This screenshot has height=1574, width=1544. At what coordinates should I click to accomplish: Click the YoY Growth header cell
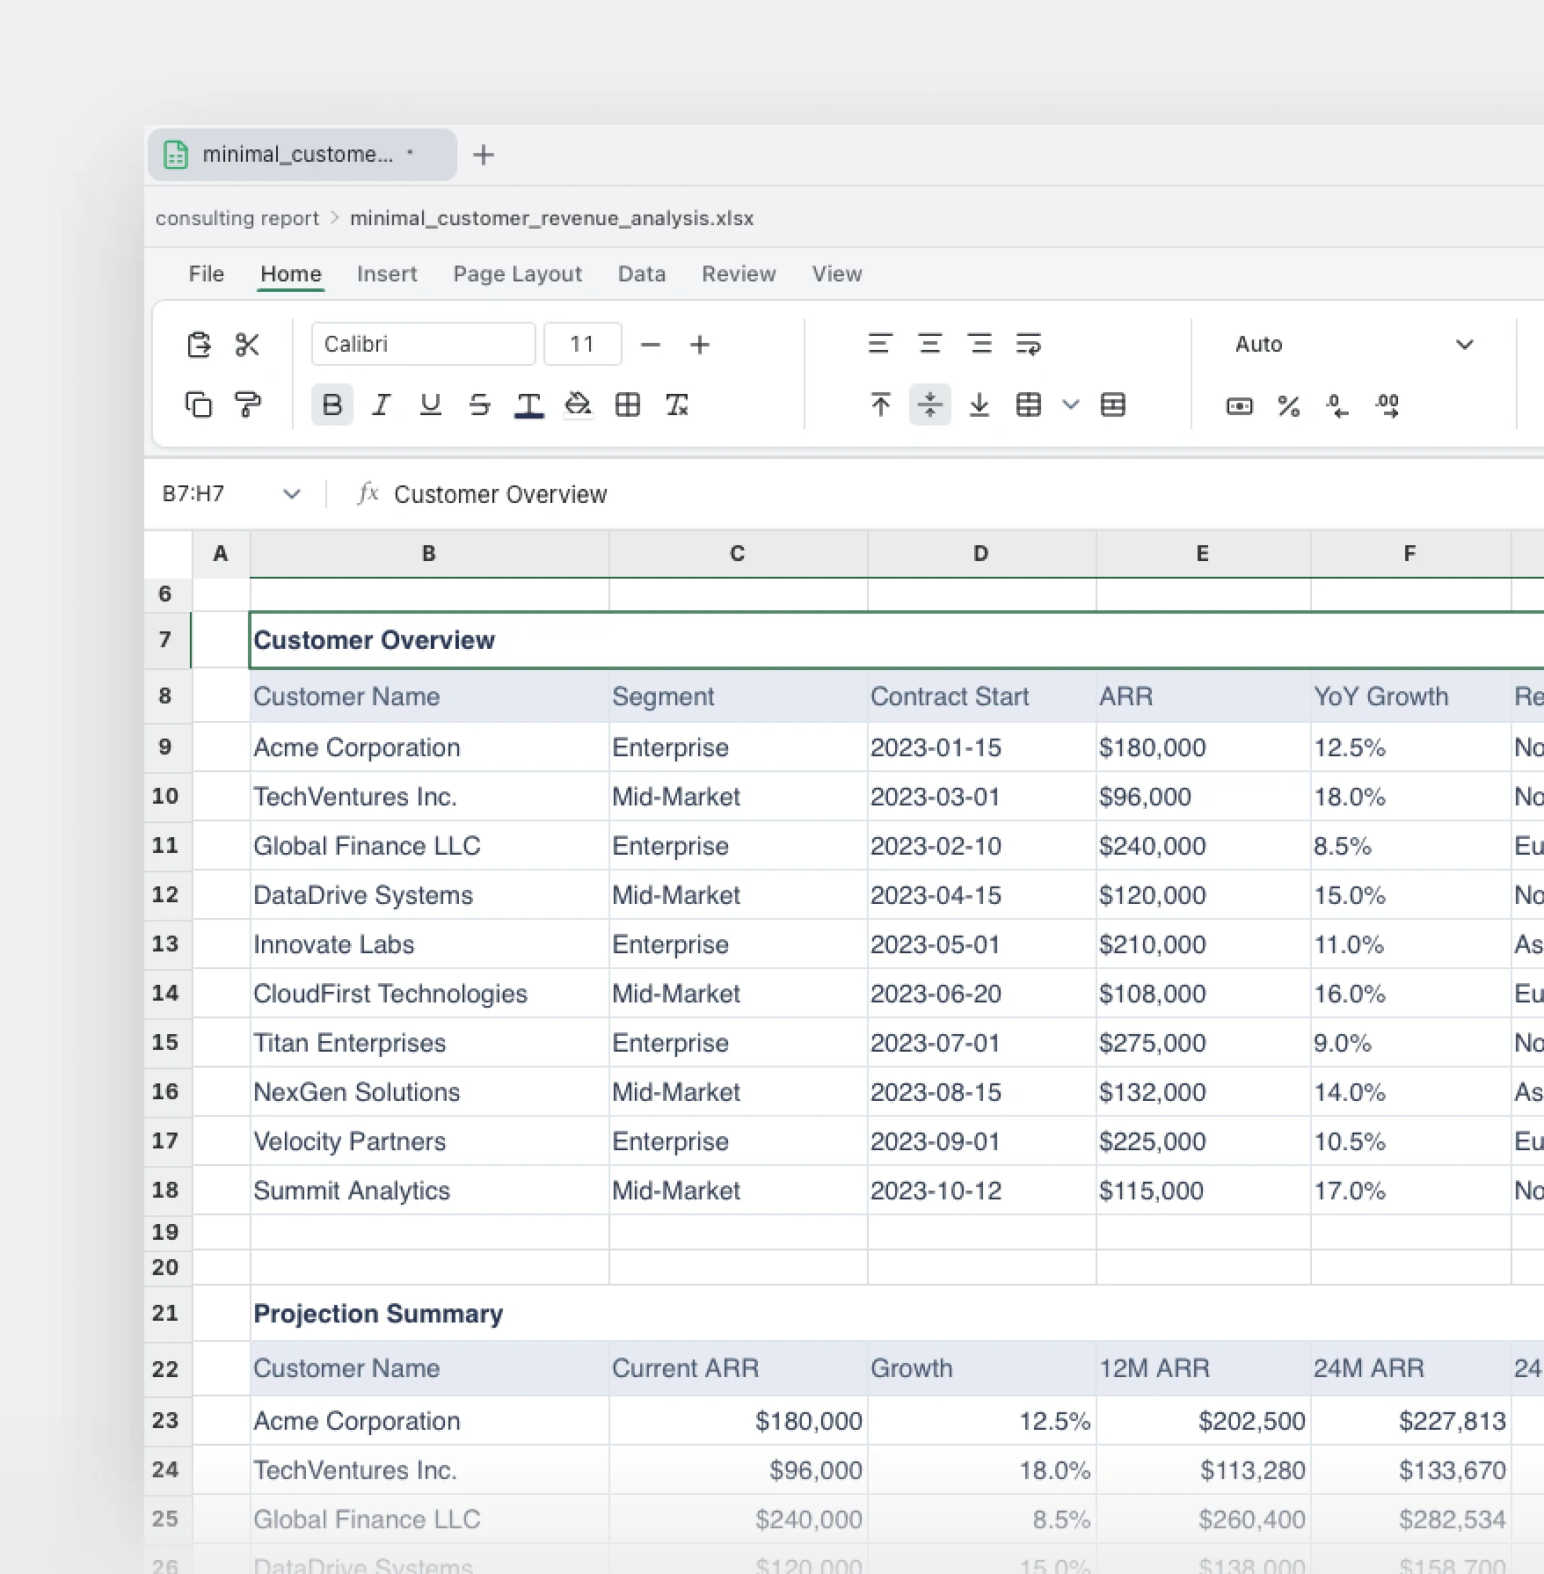pyautogui.click(x=1410, y=696)
